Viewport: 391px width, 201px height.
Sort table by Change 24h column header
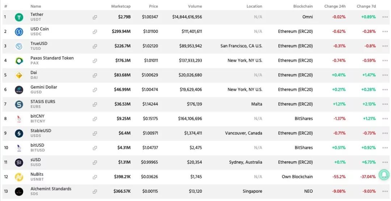pyautogui.click(x=335, y=7)
